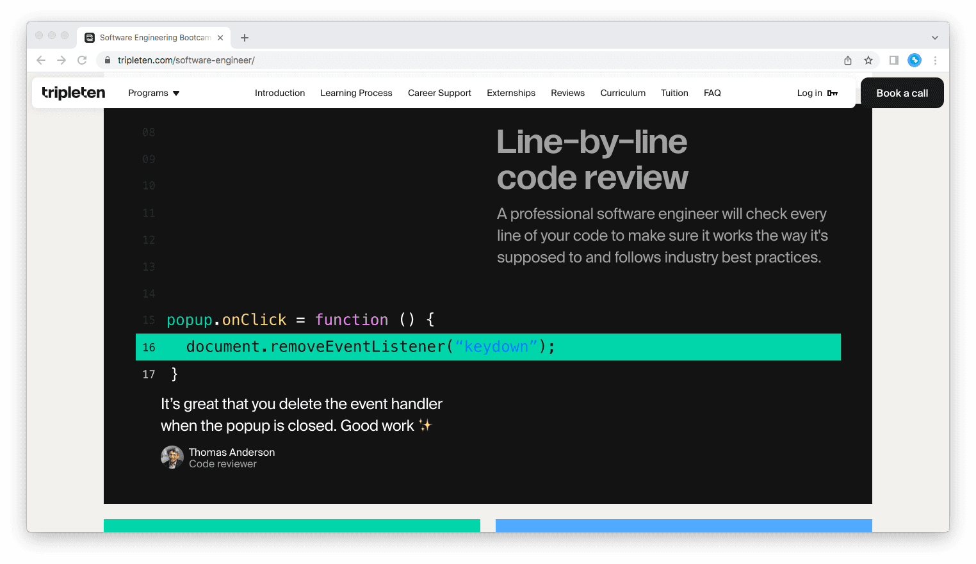Jump to the Tuition section
This screenshot has width=976, height=564.
674,93
